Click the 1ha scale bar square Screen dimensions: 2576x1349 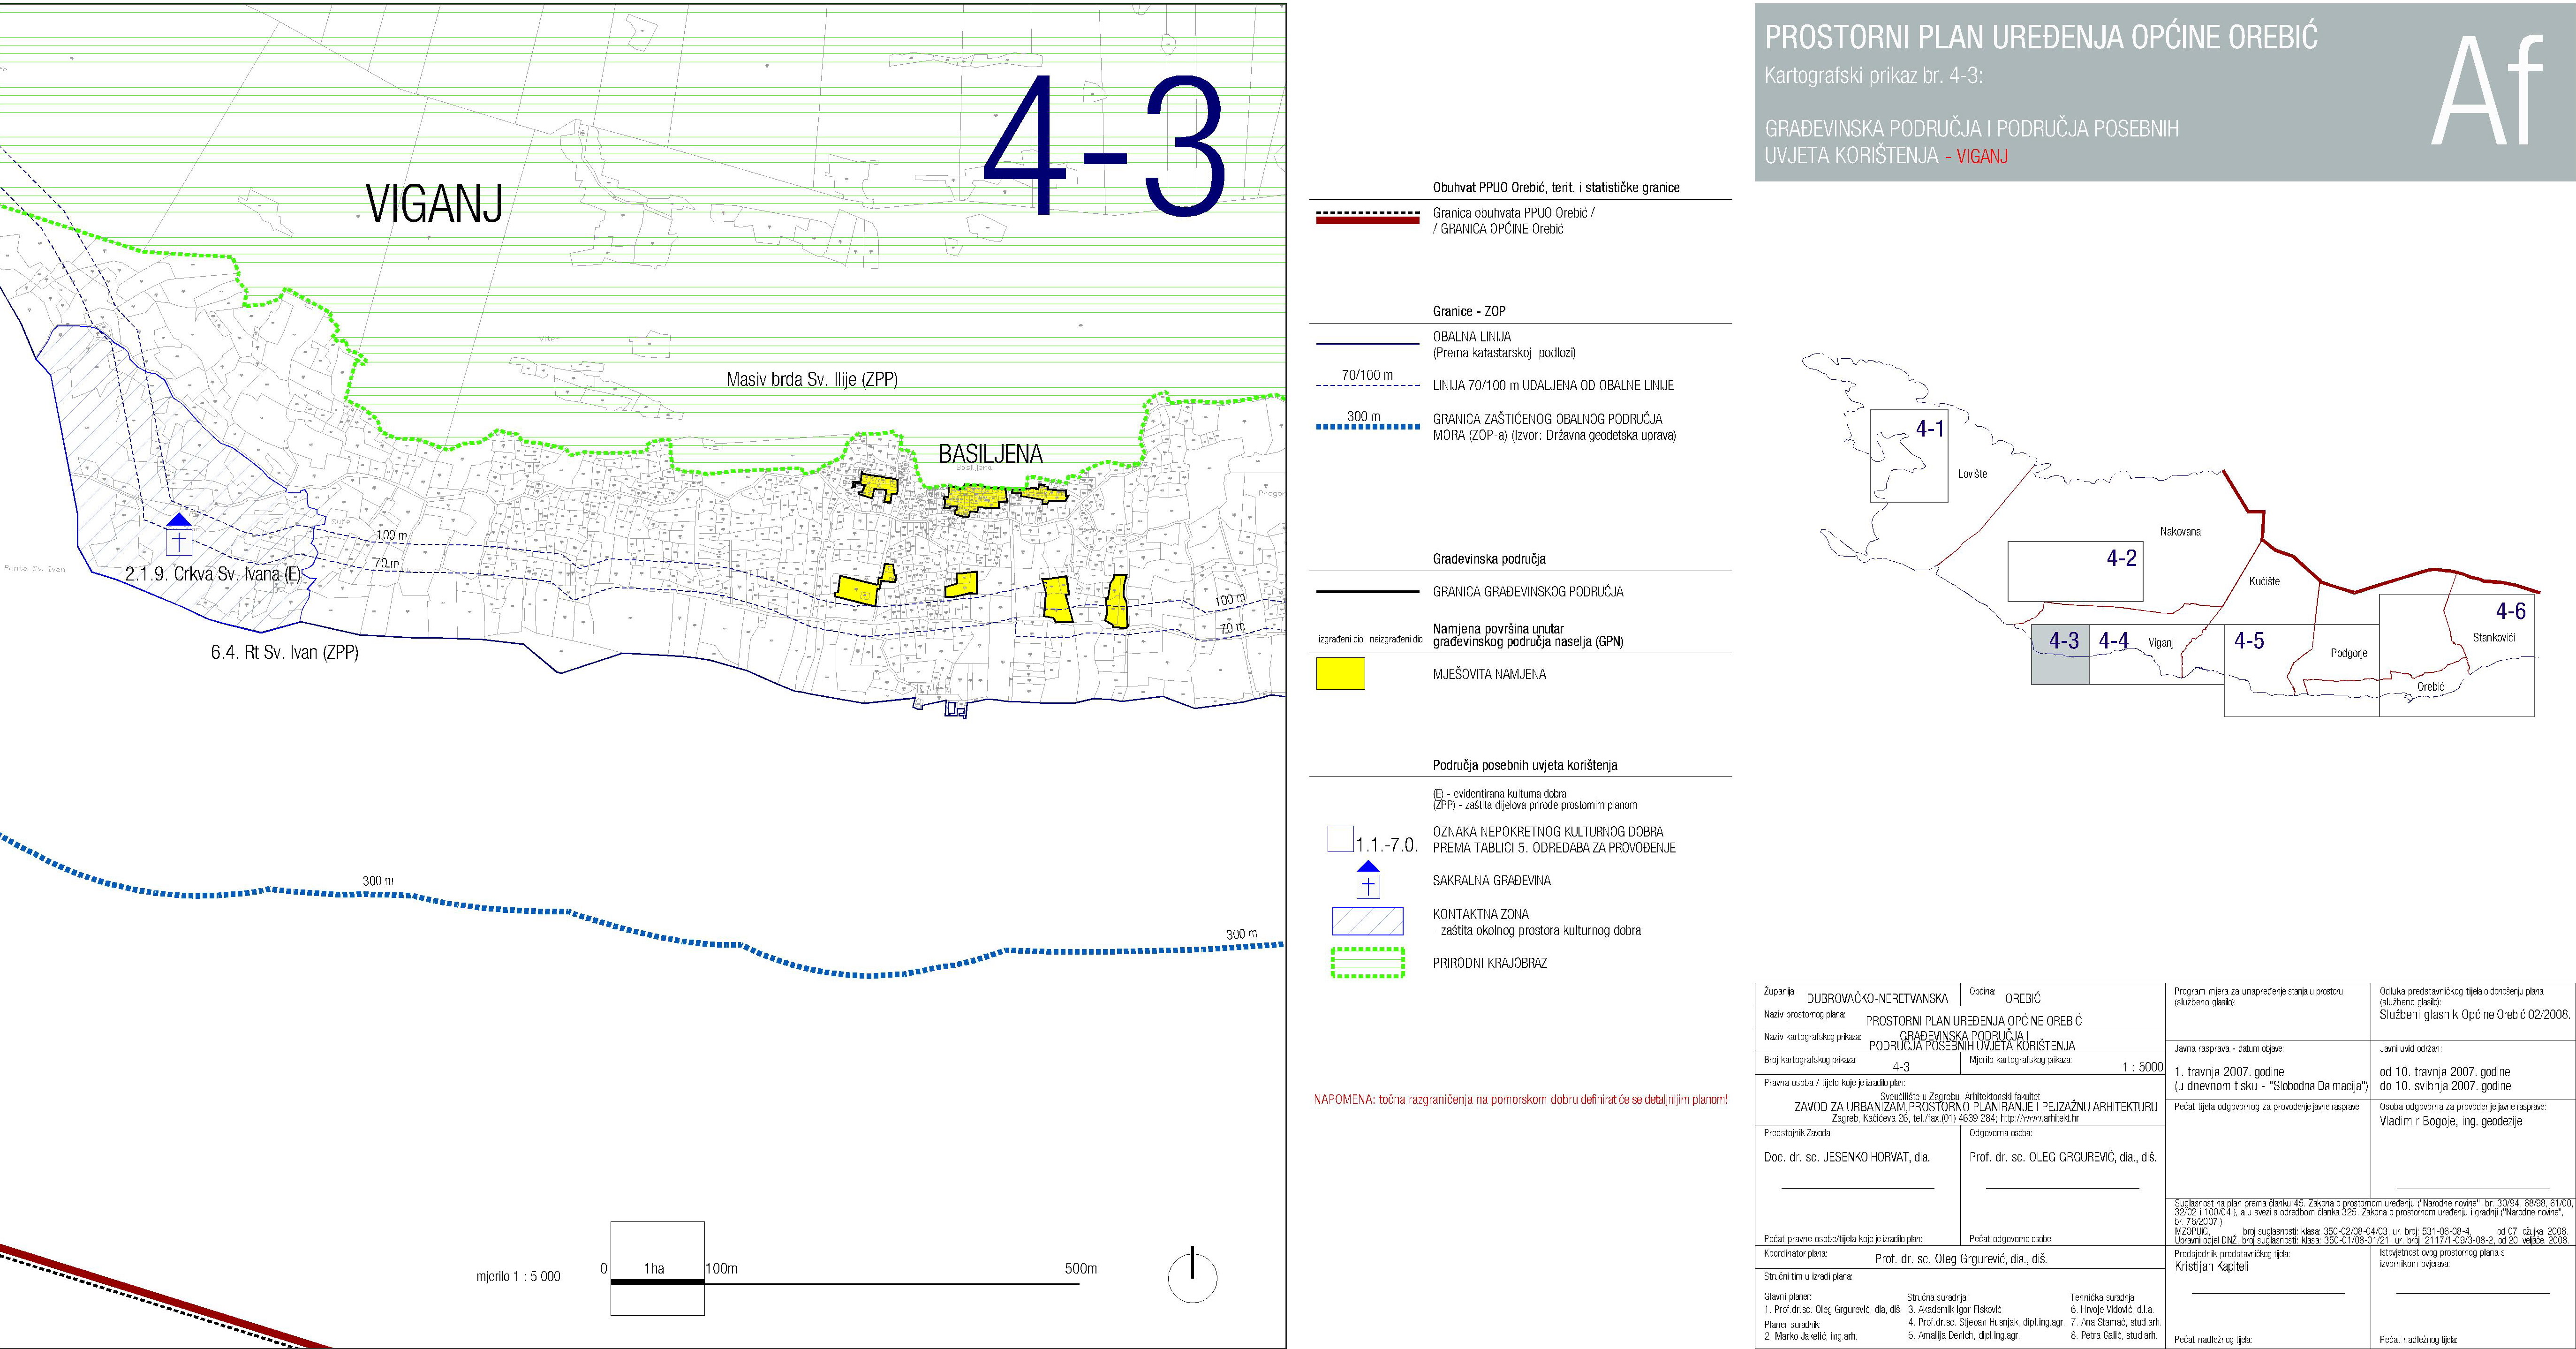657,1268
